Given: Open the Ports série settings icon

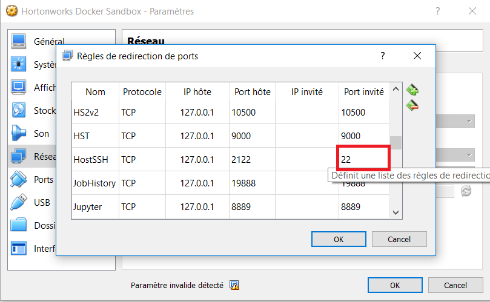Looking at the screenshot, I should coord(18,179).
